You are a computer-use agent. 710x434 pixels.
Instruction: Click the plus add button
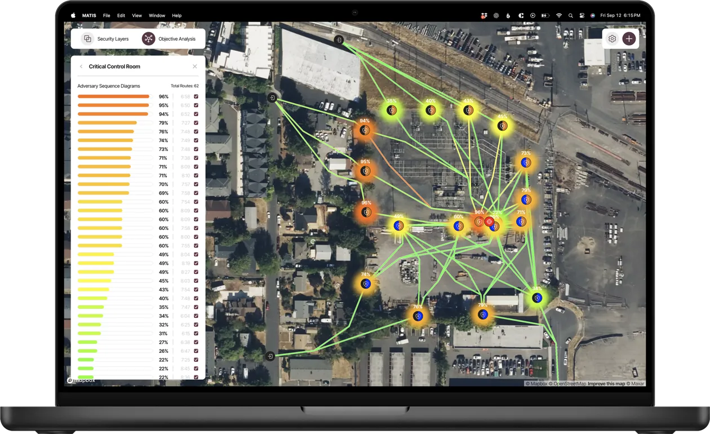[629, 39]
